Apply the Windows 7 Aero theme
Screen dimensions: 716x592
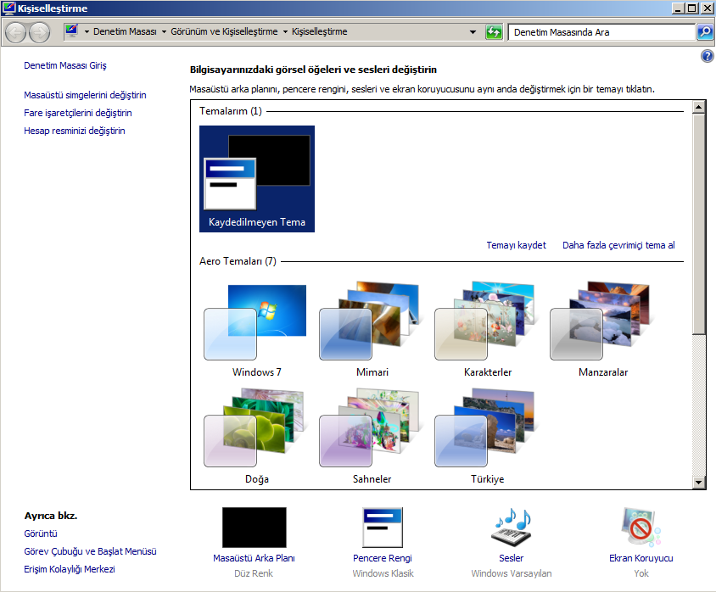point(257,330)
